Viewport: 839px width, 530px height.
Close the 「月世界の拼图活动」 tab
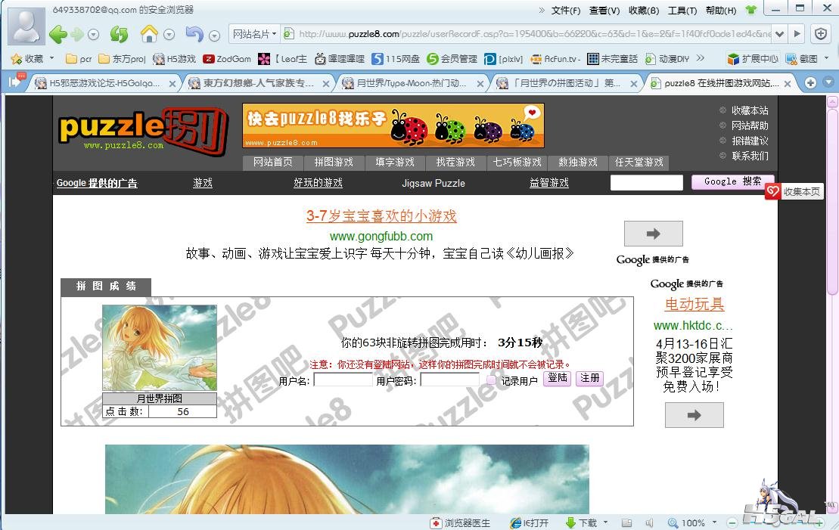[633, 84]
